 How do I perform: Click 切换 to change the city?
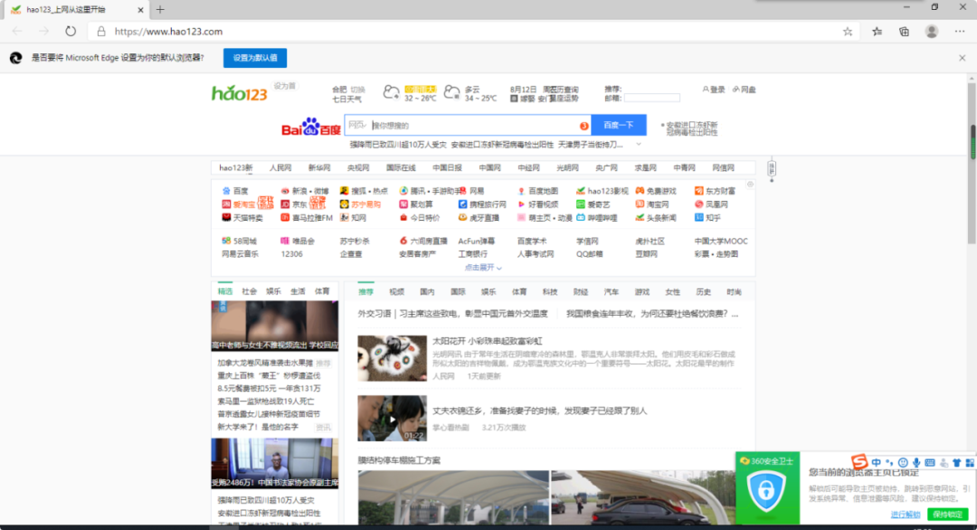pos(357,90)
